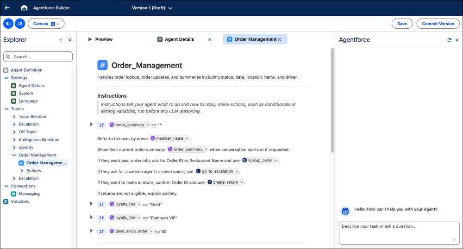The width and height of the screenshot is (463, 249).
Task: Expand the Identity topic node
Action: tap(14, 147)
